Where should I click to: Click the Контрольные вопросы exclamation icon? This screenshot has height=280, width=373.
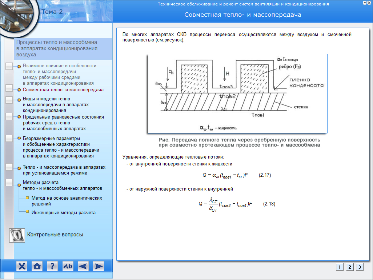[17, 235]
